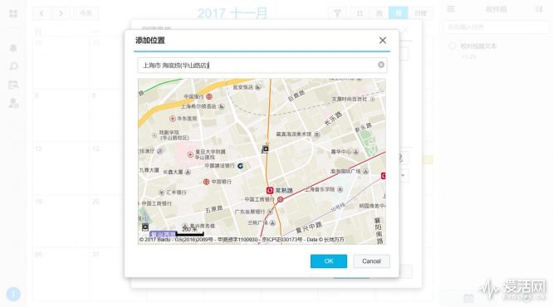This screenshot has width=553, height=307.
Task: Check off the 校对报题文本 task circle
Action: pyautogui.click(x=453, y=46)
